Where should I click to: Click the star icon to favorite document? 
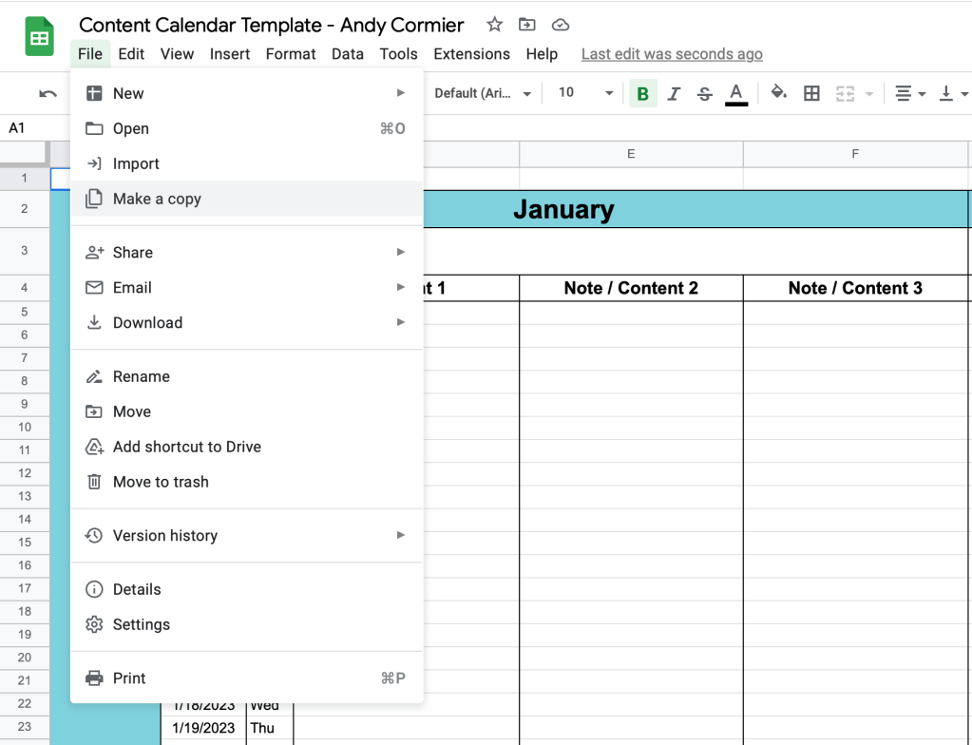[494, 25]
